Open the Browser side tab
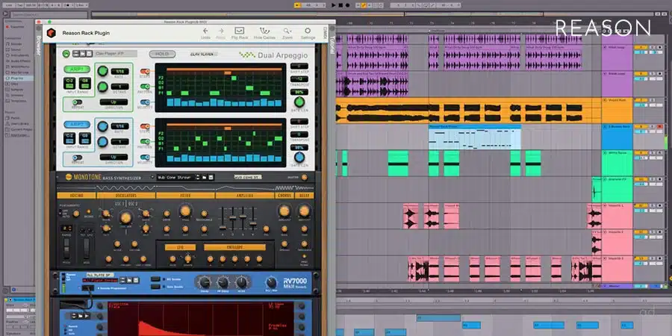Image resolution: width=672 pixels, height=336 pixels. pyautogui.click(x=39, y=45)
